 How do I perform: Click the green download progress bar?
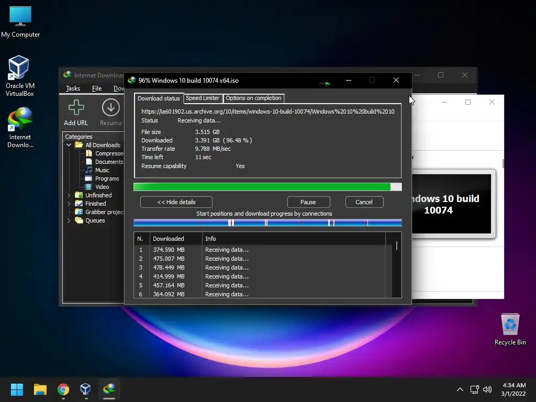point(267,187)
